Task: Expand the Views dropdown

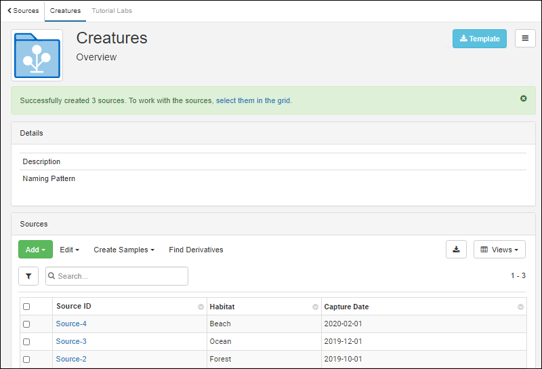Action: coord(499,250)
